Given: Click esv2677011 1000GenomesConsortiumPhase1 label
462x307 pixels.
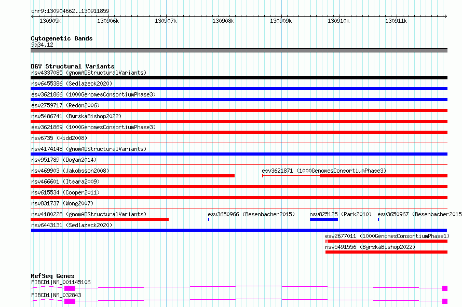Looking at the screenshot, I should (x=387, y=236).
